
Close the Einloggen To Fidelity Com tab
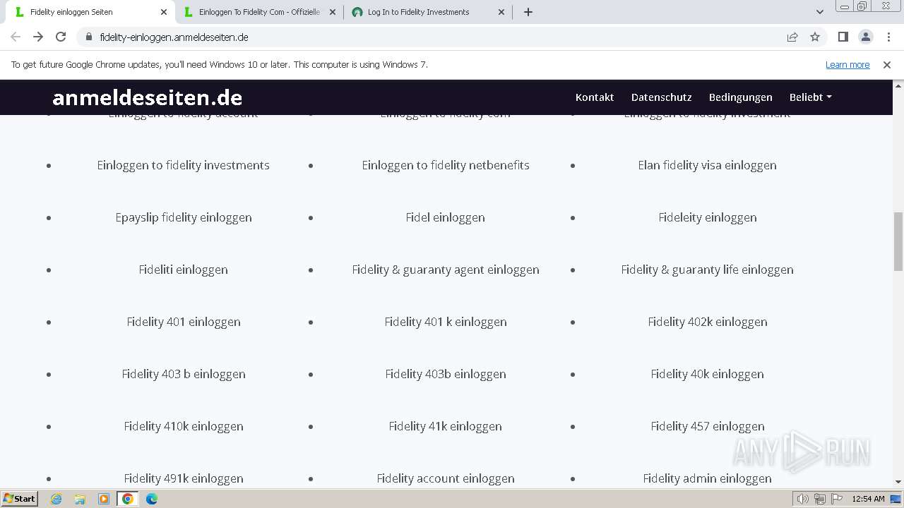[333, 12]
